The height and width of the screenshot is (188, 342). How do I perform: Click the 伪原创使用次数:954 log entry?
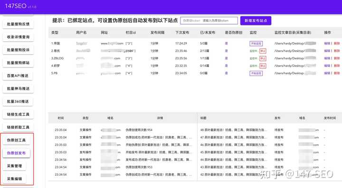tap(139, 130)
